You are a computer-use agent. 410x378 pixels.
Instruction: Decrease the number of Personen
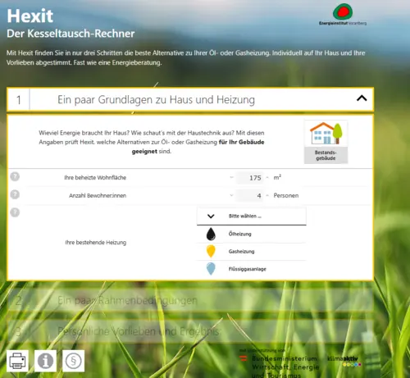(x=231, y=195)
